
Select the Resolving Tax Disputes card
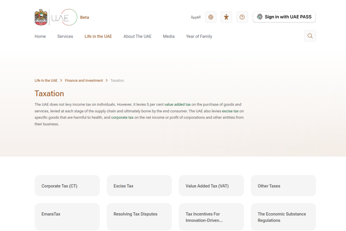139,217
